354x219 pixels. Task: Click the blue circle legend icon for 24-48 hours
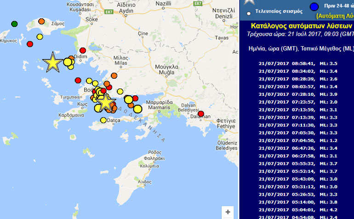tap(314, 7)
